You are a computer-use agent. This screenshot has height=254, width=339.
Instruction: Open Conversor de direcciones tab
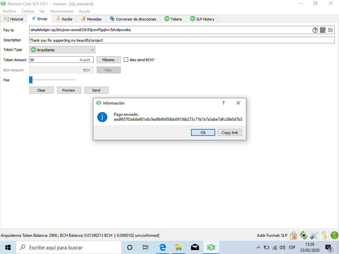pyautogui.click(x=133, y=19)
